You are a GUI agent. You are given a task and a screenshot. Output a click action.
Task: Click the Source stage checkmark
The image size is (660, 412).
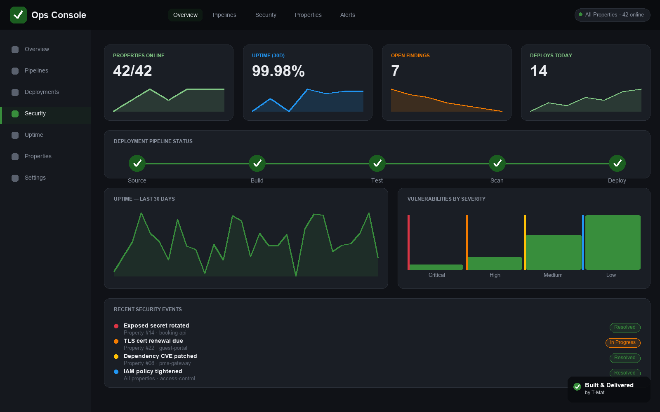point(137,164)
